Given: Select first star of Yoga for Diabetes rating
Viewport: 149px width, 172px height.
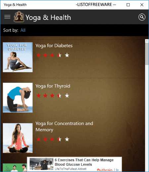Looking at the screenshot, I should (38, 55).
